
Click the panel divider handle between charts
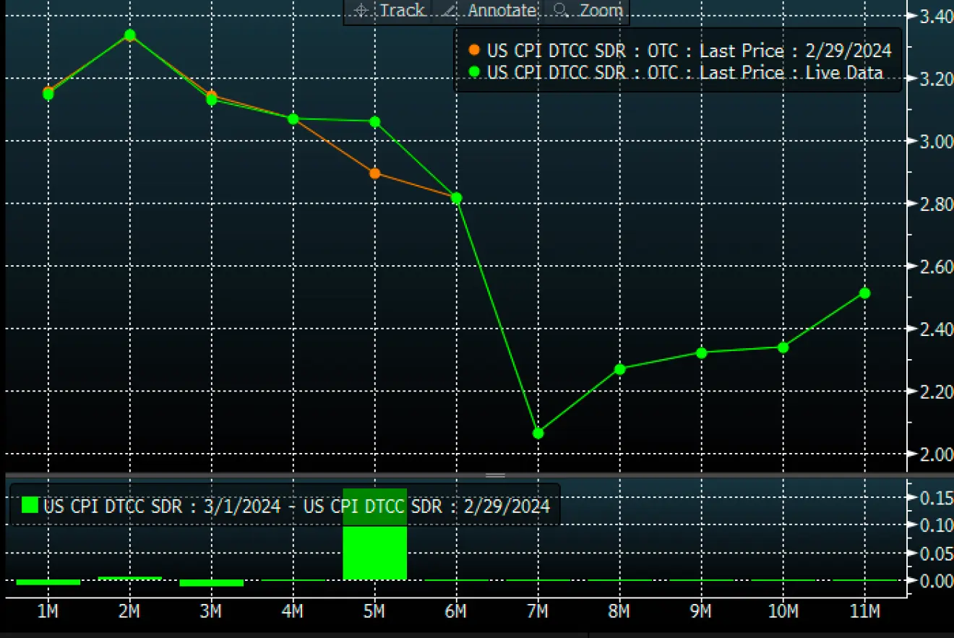click(495, 475)
